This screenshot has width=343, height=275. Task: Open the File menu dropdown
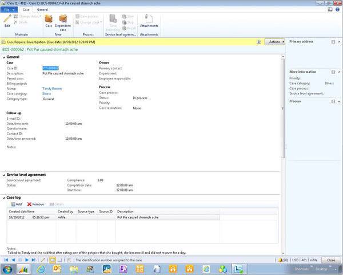tap(9, 10)
